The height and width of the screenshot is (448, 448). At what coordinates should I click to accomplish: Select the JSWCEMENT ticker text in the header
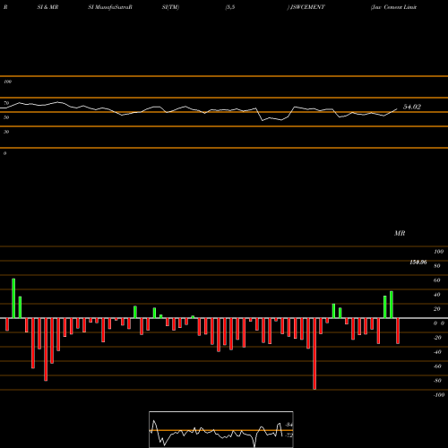point(307,7)
